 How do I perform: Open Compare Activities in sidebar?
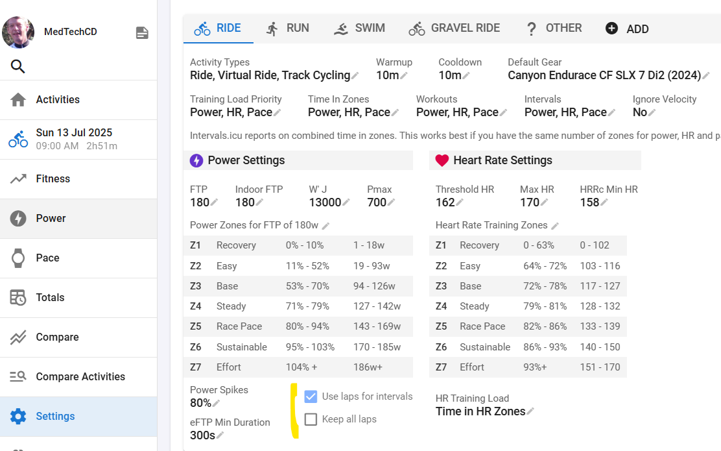click(80, 376)
